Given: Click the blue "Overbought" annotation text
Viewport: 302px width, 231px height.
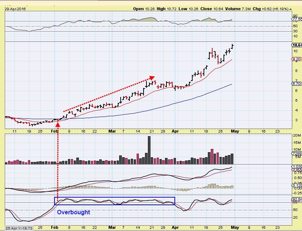Looking at the screenshot, I should [x=73, y=212].
